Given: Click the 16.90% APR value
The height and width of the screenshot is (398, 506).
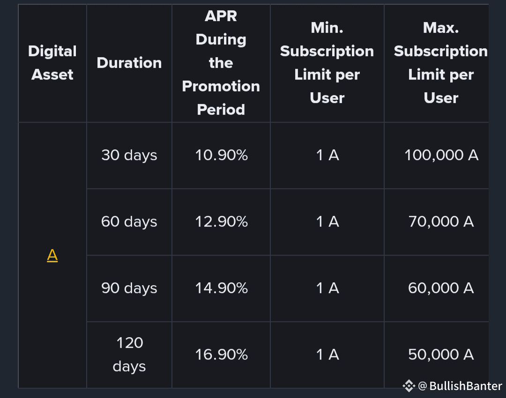Looking at the screenshot, I should coord(221,354).
